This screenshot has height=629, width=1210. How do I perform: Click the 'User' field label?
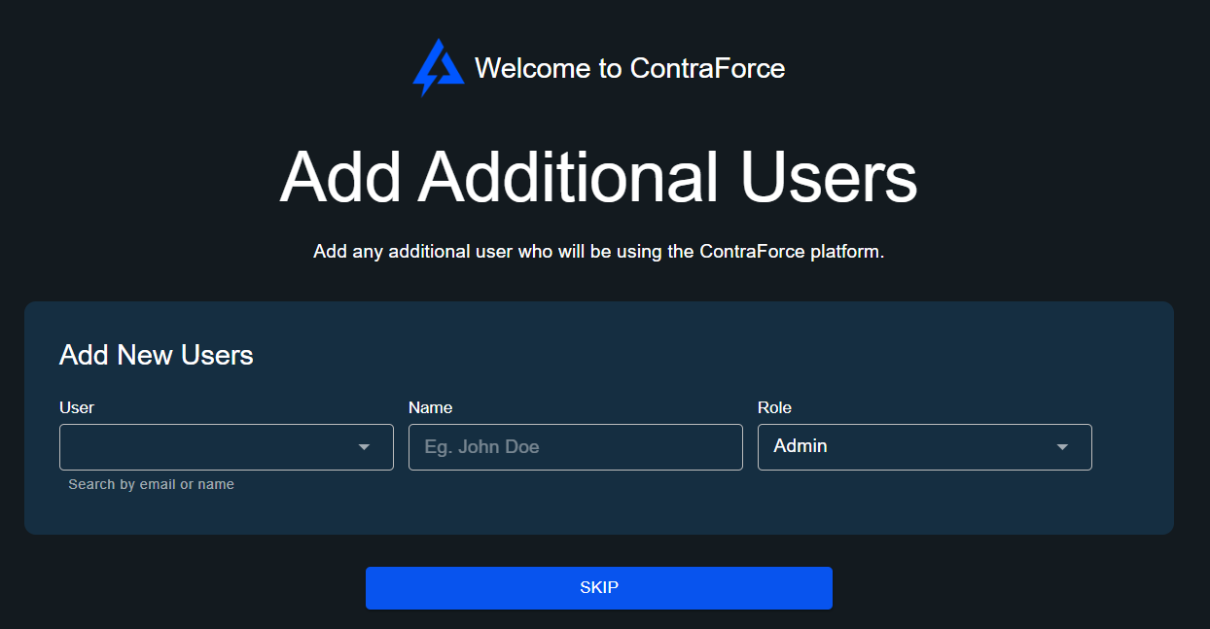[x=77, y=407]
